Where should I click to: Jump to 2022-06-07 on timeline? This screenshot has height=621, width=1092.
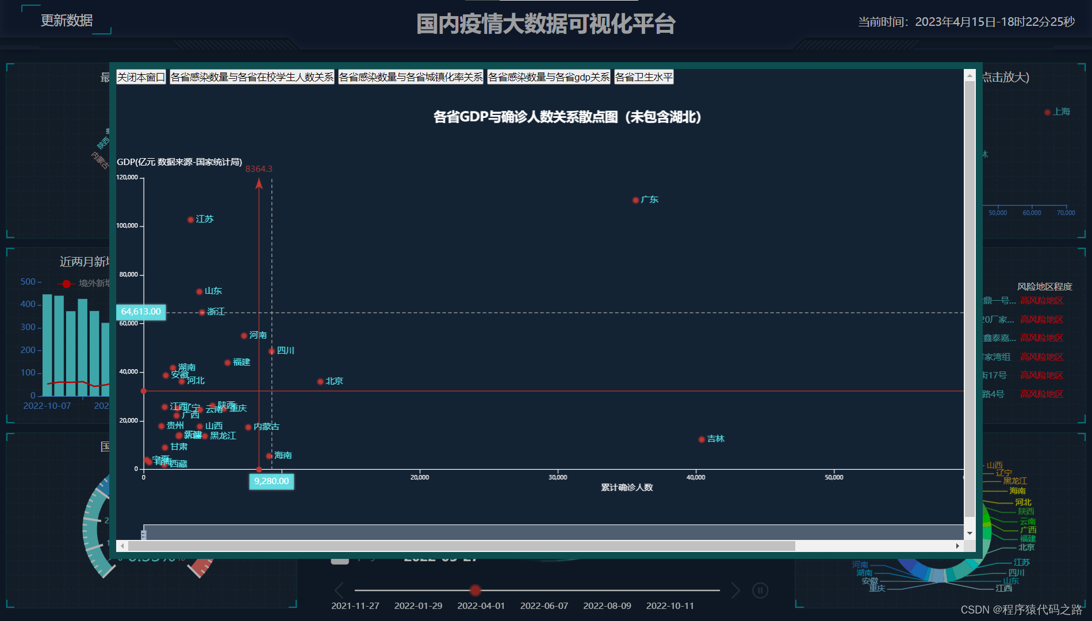point(544,605)
